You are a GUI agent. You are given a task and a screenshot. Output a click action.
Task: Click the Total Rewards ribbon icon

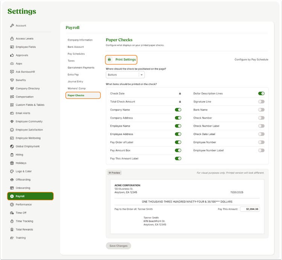tap(12, 230)
